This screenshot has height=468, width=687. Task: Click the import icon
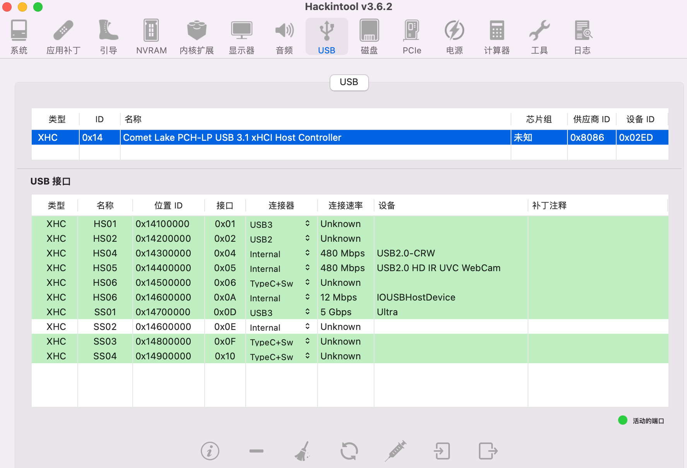coord(442,451)
